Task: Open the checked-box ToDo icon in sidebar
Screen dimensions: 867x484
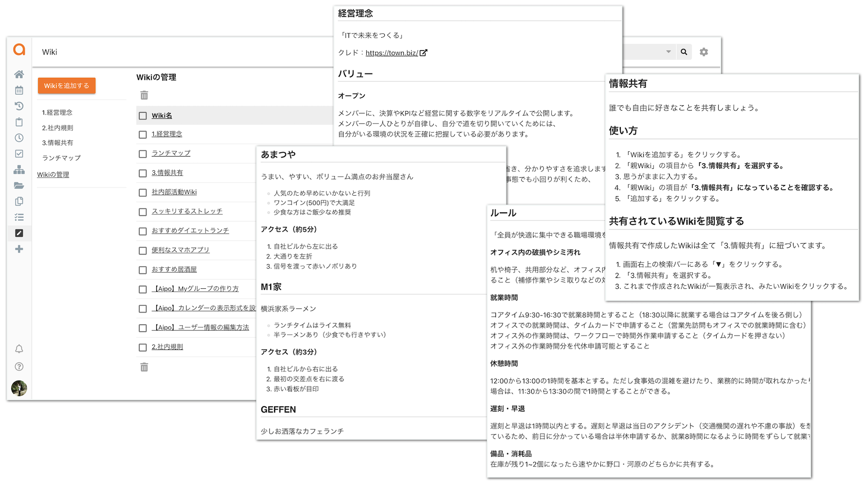Action: (x=19, y=154)
